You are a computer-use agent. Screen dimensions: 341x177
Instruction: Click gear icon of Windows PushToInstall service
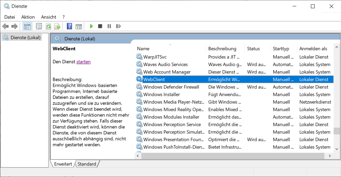(139, 147)
